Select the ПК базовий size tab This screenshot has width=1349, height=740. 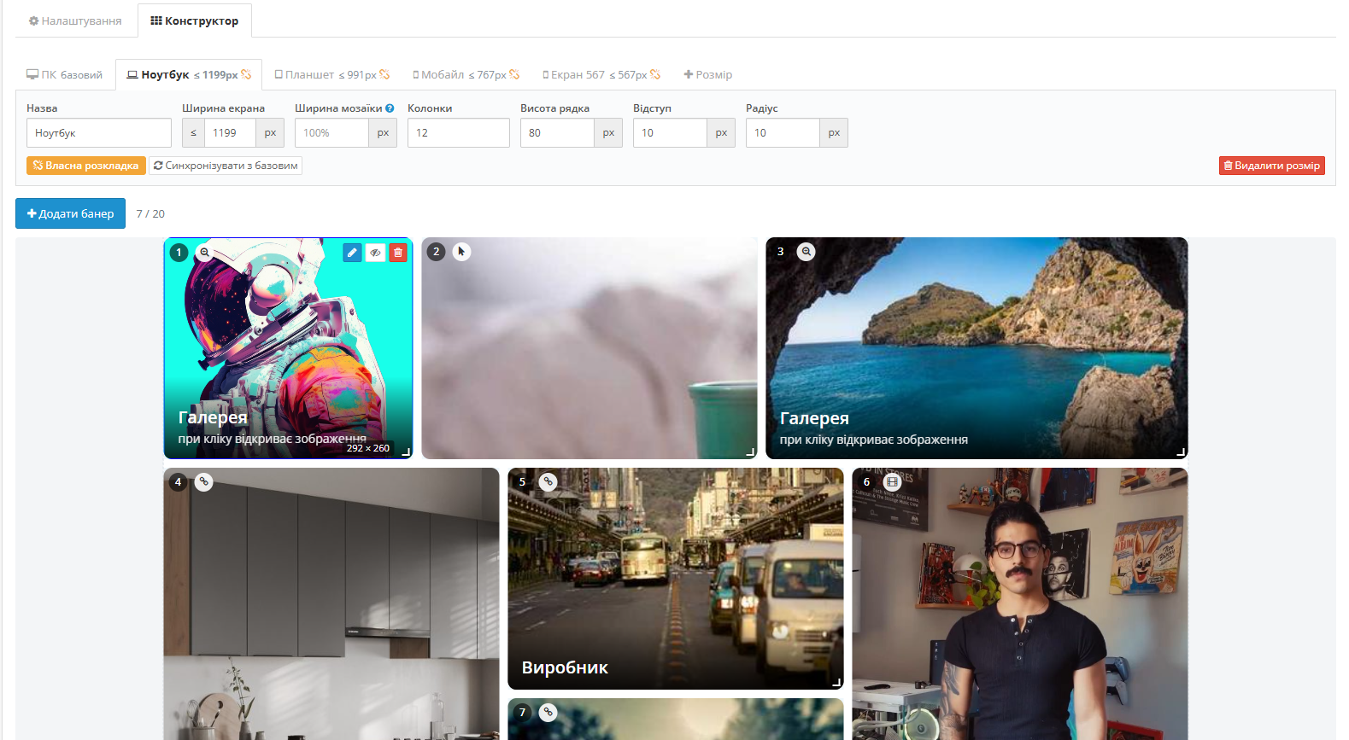coord(64,75)
